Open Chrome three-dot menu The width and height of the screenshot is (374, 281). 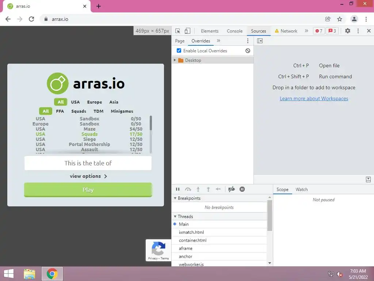pos(366,19)
